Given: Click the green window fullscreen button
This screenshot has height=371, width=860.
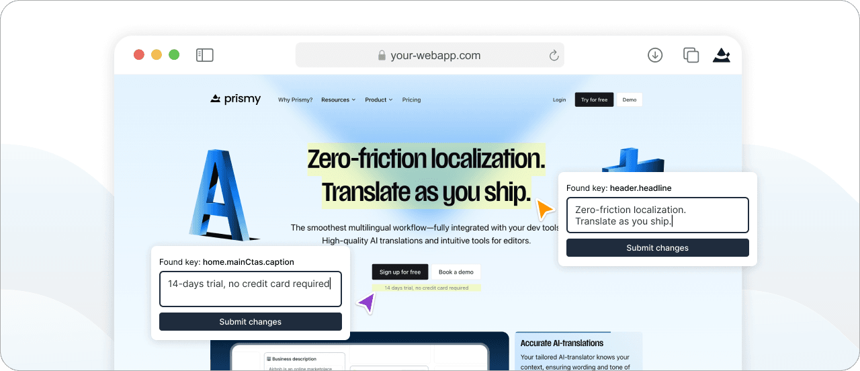Looking at the screenshot, I should click(174, 55).
